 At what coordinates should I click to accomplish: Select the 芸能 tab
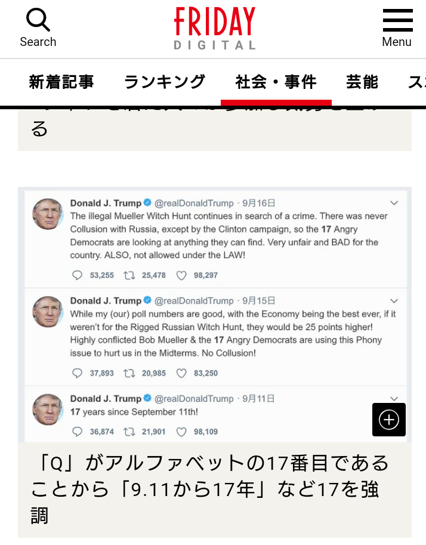(x=362, y=82)
